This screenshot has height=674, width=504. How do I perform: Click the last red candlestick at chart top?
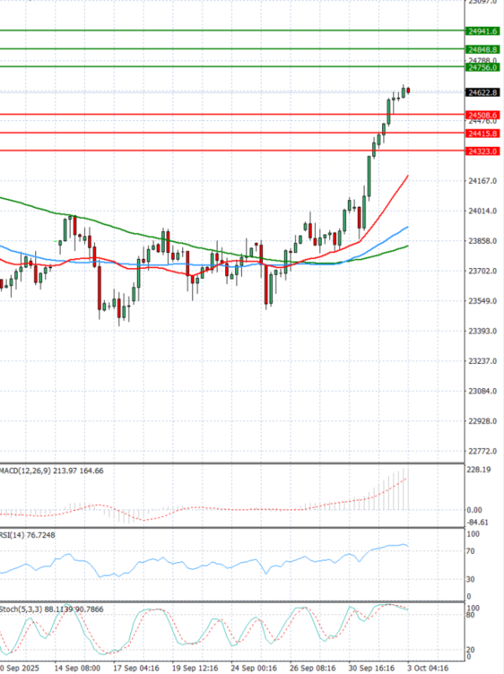pyautogui.click(x=408, y=91)
